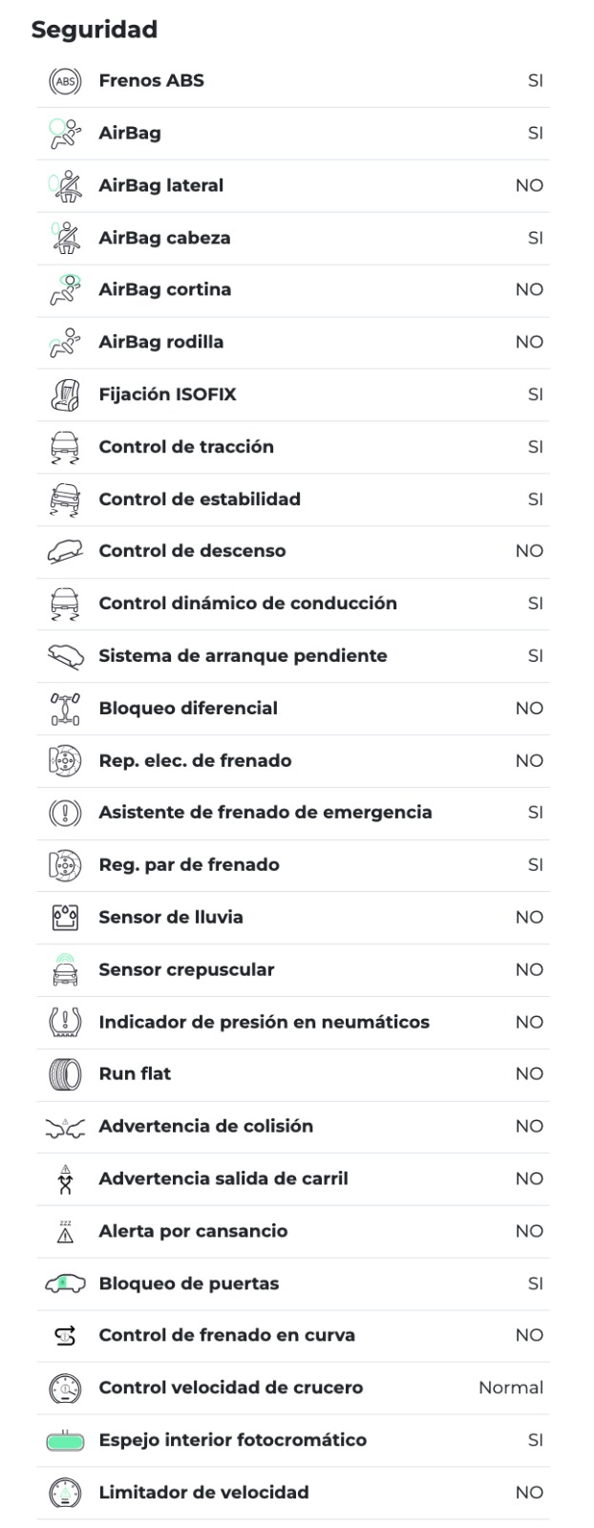Click the Control de descenso icon
Viewport: 594px width, 1528px height.
[65, 551]
